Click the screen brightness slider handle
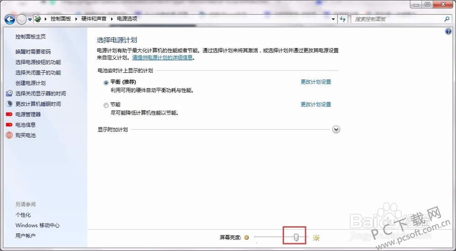The height and width of the screenshot is (251, 456). pos(296,237)
